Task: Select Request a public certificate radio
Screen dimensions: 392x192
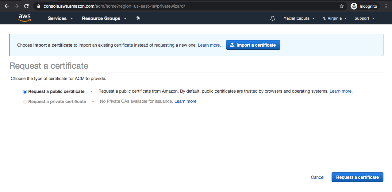Action: [25, 92]
